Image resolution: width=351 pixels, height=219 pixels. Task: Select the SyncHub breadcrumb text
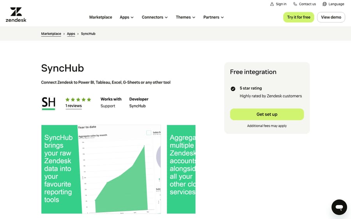[x=88, y=34]
